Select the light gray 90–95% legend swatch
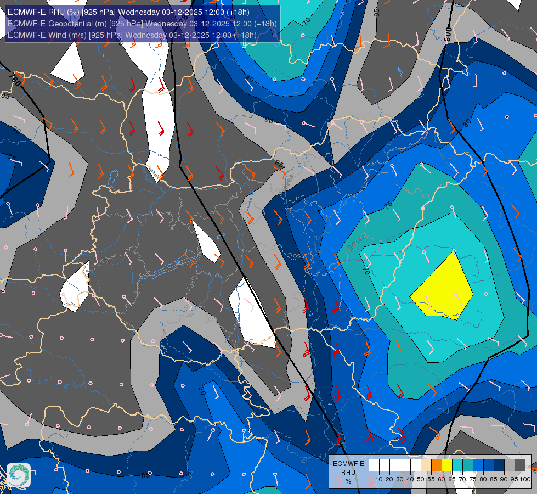 pyautogui.click(x=510, y=465)
